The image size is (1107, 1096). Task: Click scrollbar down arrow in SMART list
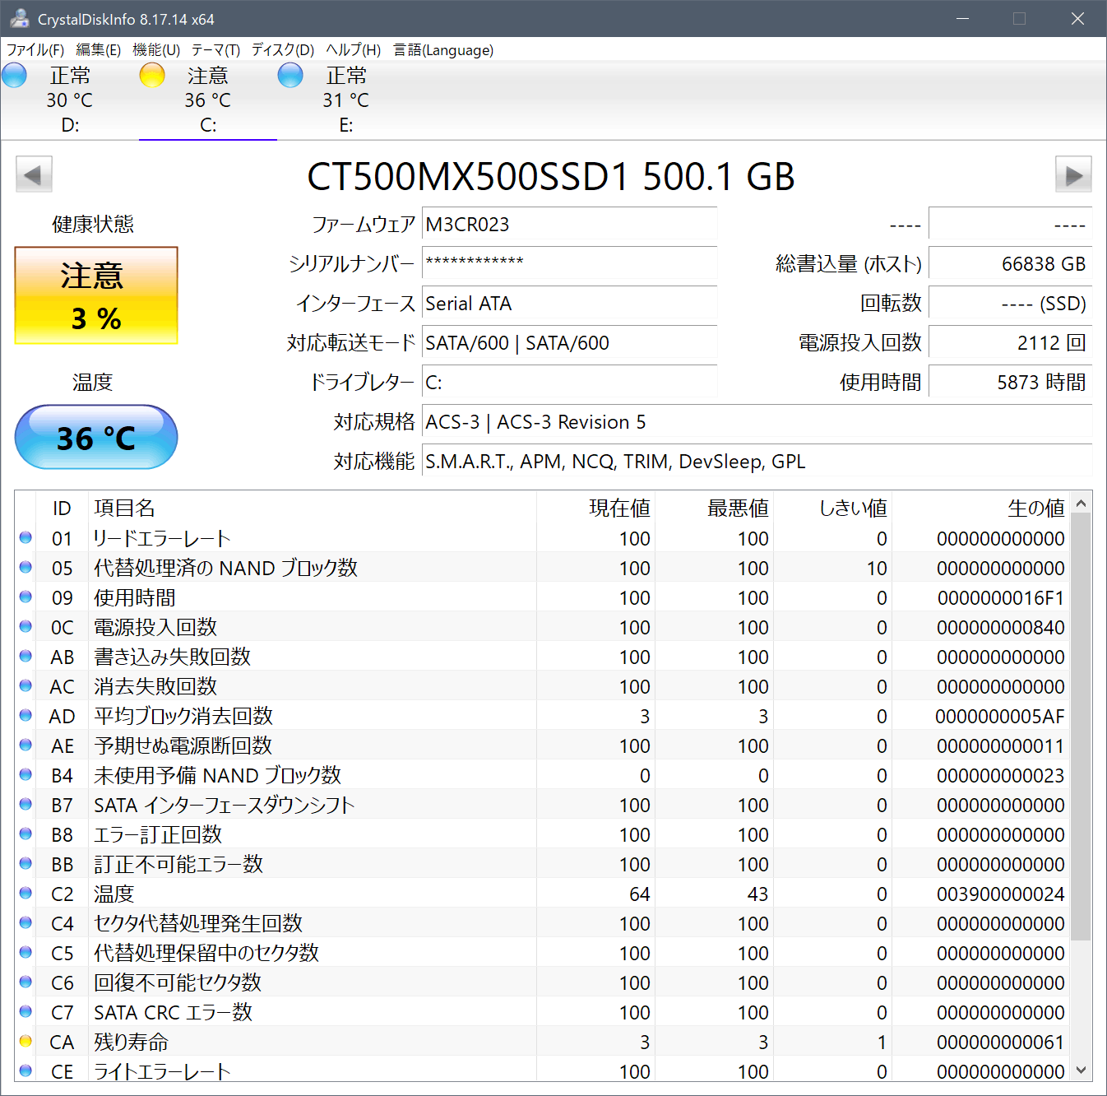[1082, 1070]
